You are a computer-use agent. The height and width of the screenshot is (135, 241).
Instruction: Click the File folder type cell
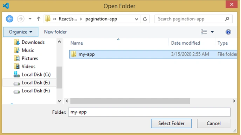227,54
